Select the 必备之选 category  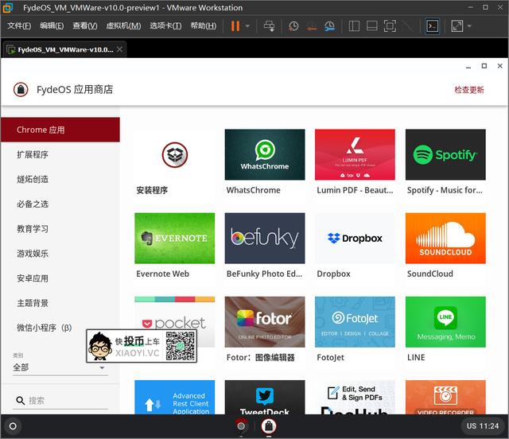tap(60, 204)
